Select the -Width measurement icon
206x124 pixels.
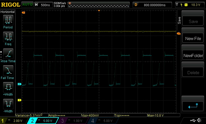coord(8,104)
